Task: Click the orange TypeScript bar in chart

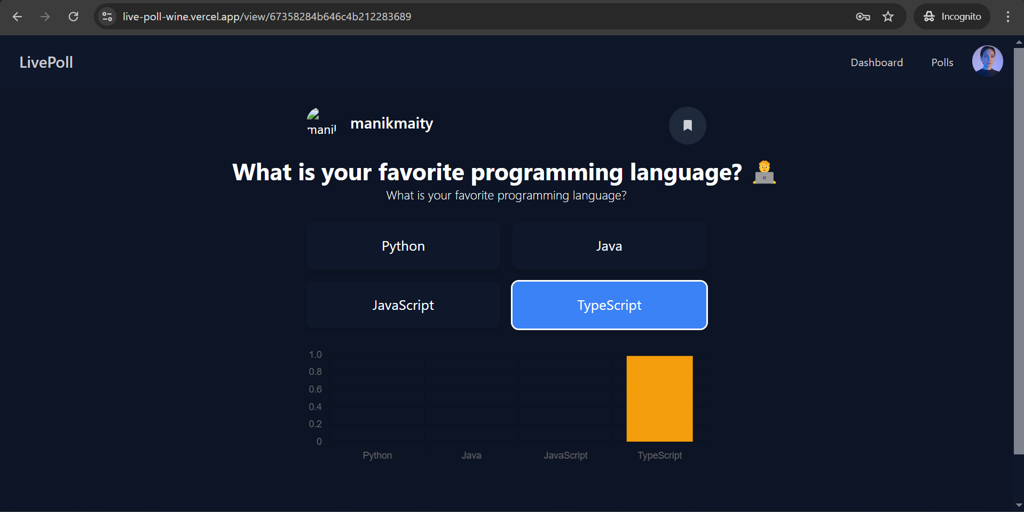Action: click(x=659, y=398)
